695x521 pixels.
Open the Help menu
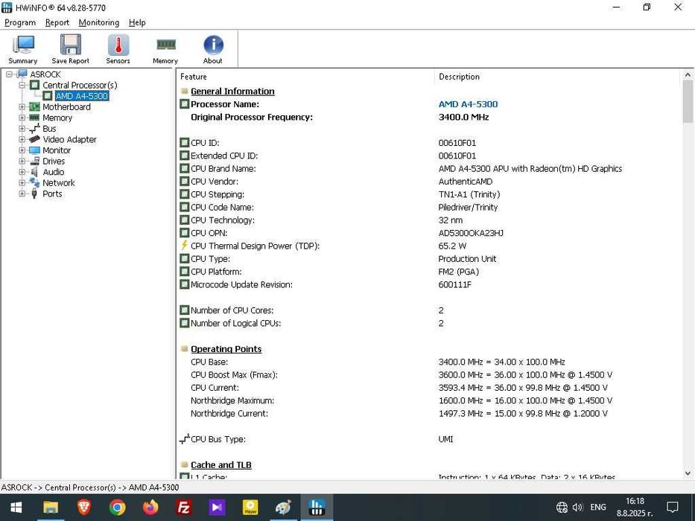137,22
